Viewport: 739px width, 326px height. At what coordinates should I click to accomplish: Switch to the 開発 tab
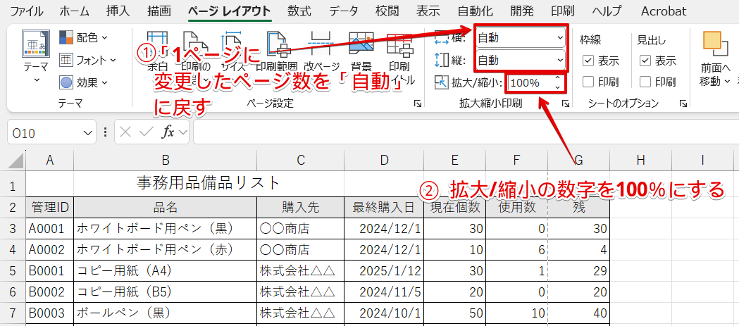click(522, 11)
